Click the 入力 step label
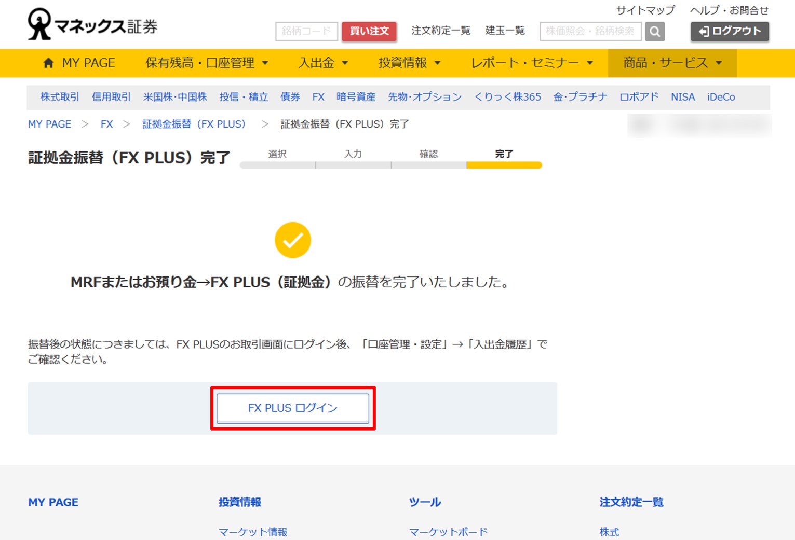Image resolution: width=795 pixels, height=540 pixels. [x=353, y=154]
